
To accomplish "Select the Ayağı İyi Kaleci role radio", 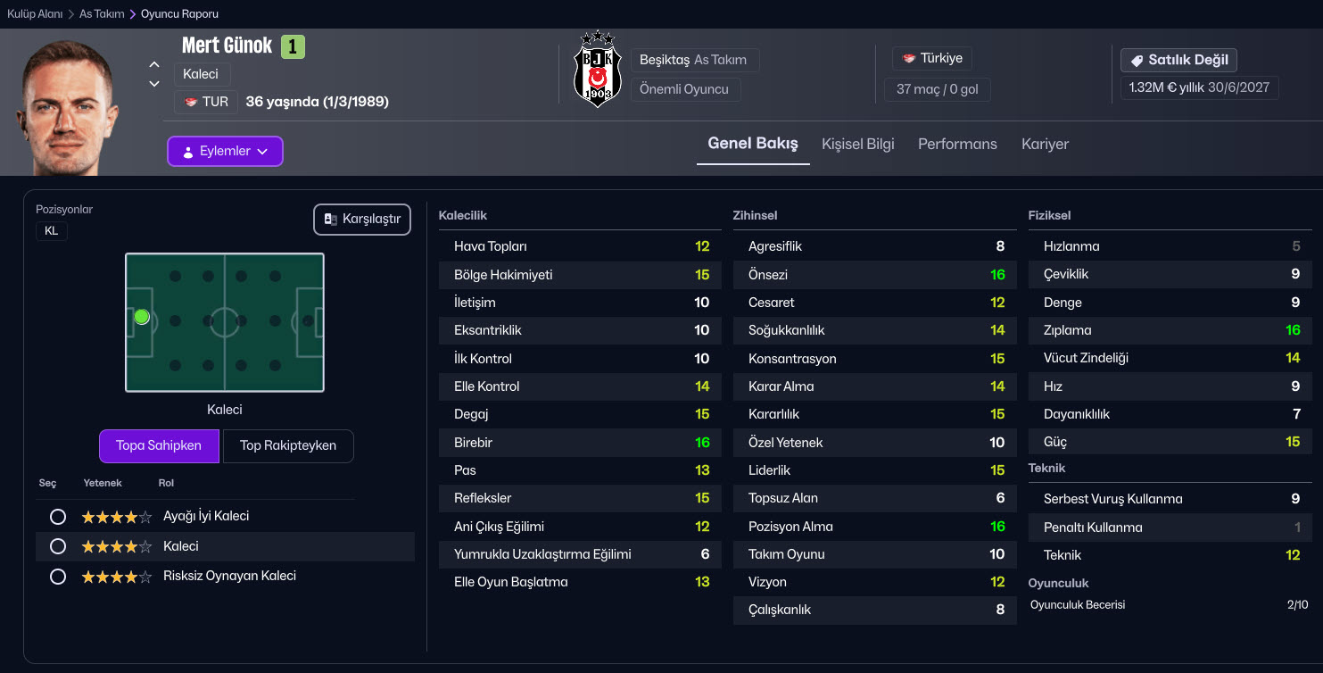I will (58, 517).
